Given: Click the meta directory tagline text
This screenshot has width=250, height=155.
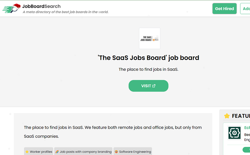Looking at the screenshot, I should point(65,12).
